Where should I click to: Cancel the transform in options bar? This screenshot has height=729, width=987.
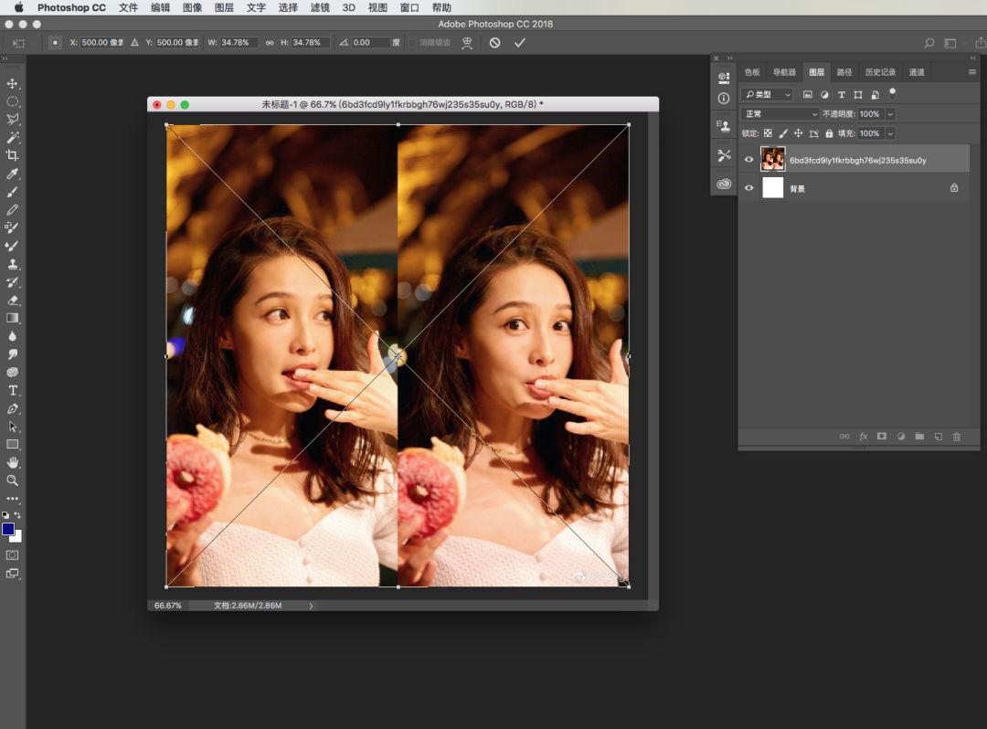pyautogui.click(x=494, y=43)
